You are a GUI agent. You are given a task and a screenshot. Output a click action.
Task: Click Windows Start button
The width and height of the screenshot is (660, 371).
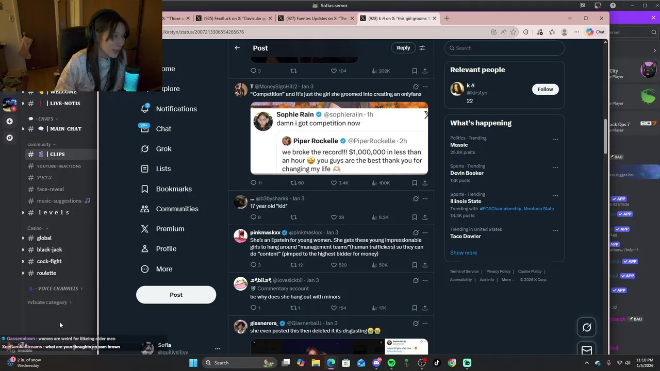[x=193, y=363]
